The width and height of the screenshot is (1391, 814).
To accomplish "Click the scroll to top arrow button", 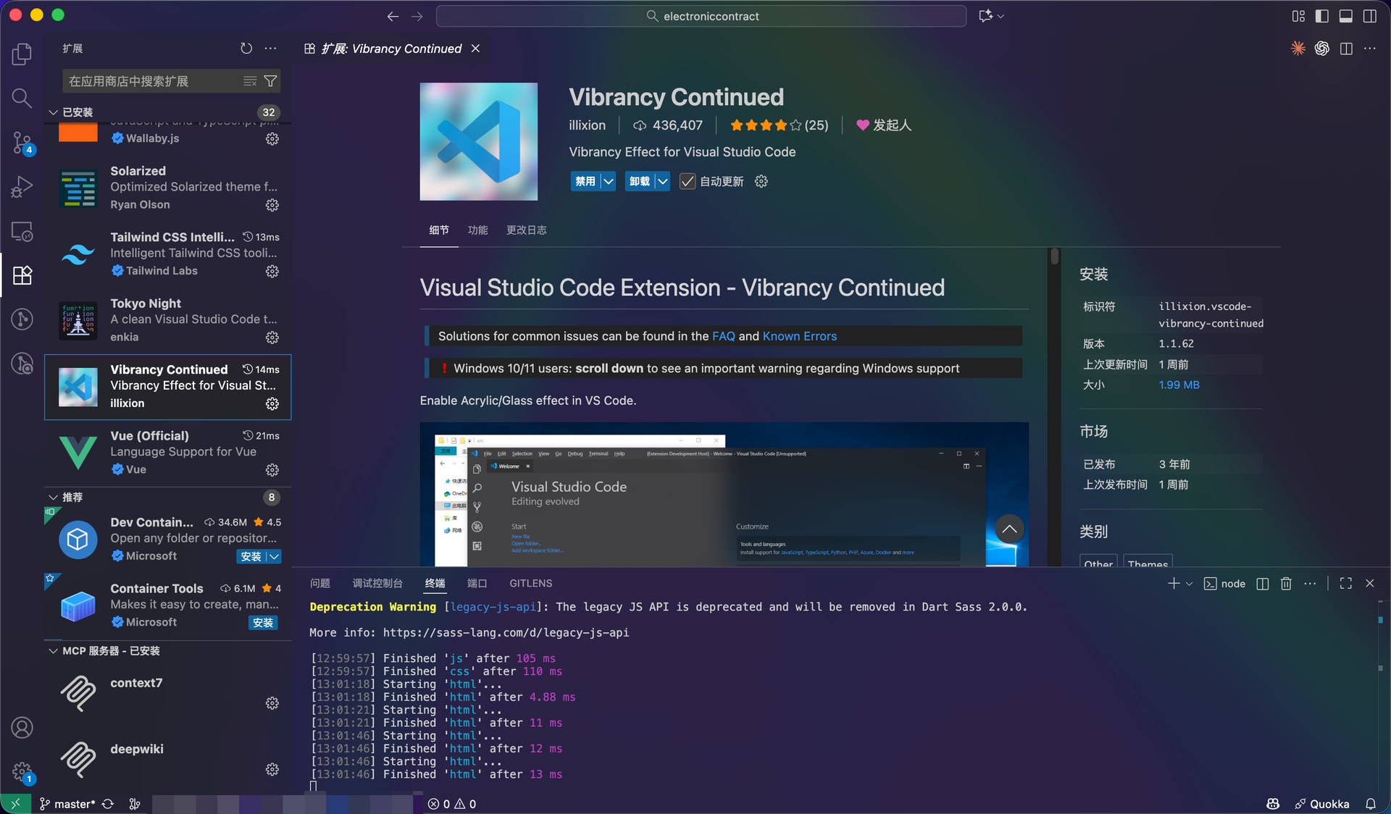I will point(1009,529).
